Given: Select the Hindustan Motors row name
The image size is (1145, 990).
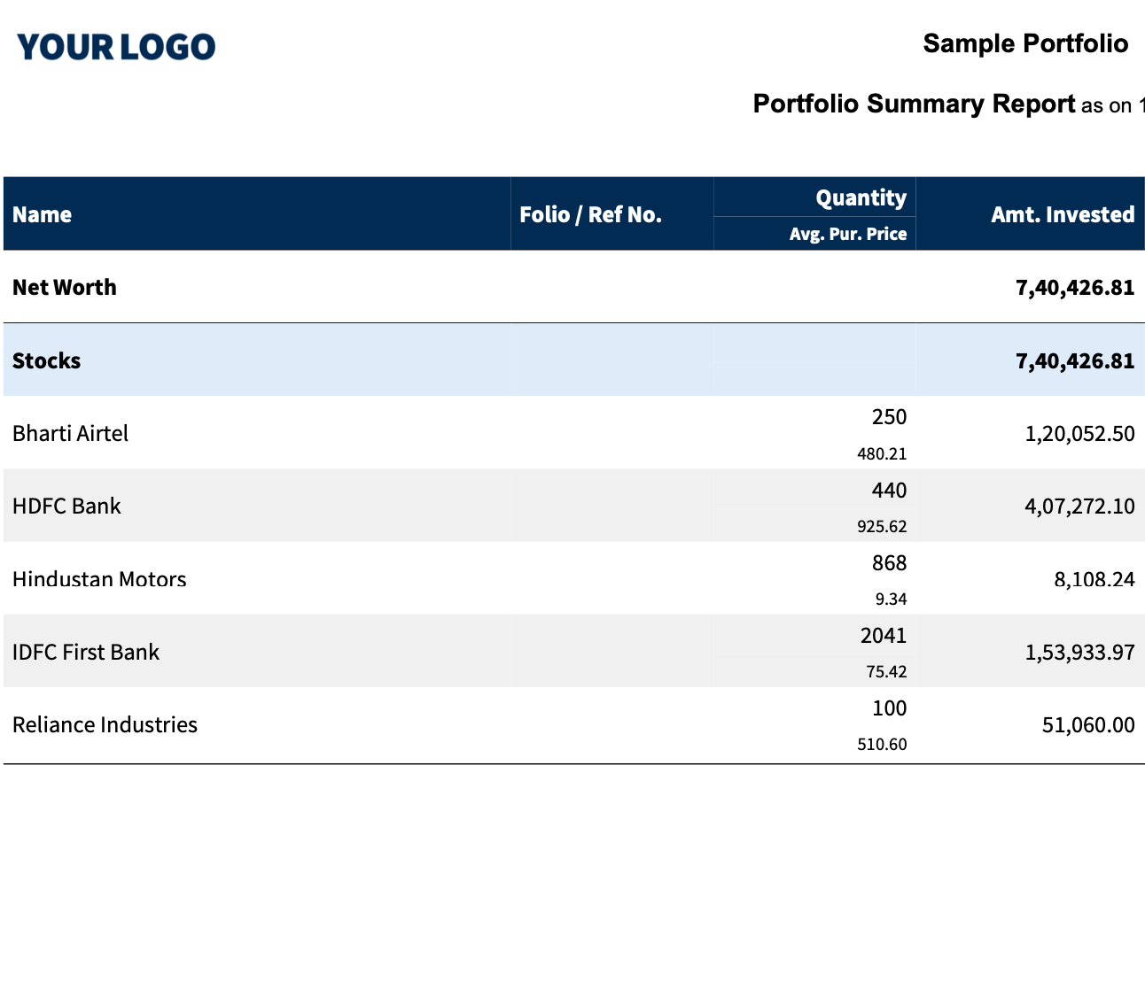Looking at the screenshot, I should (99, 579).
